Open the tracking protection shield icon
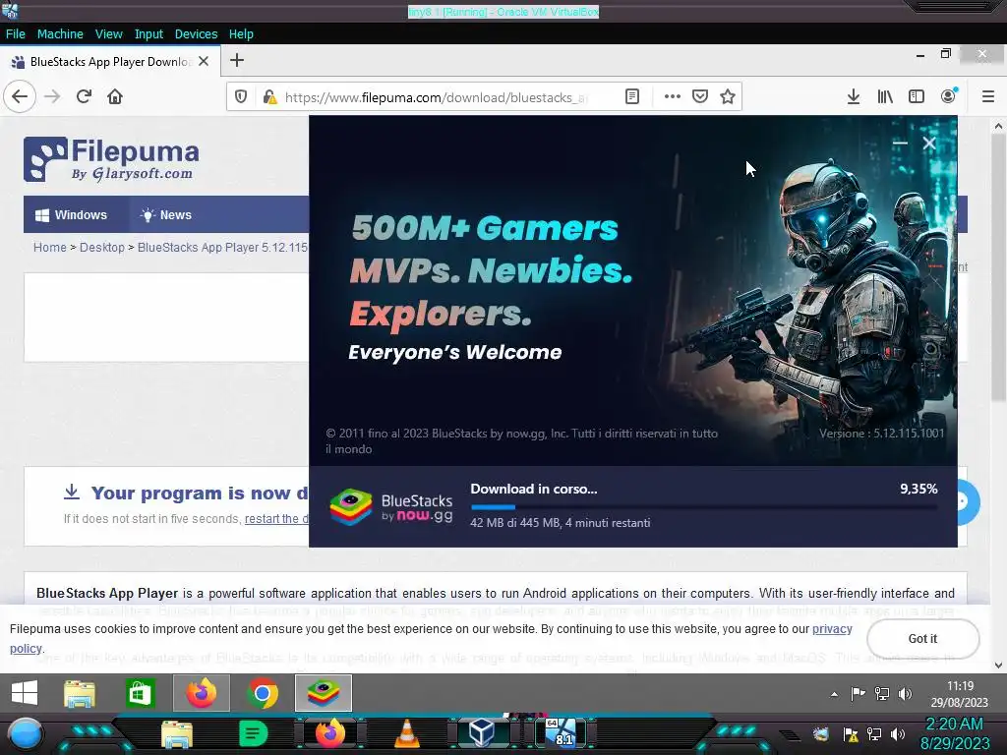The height and width of the screenshot is (755, 1007). (x=241, y=97)
